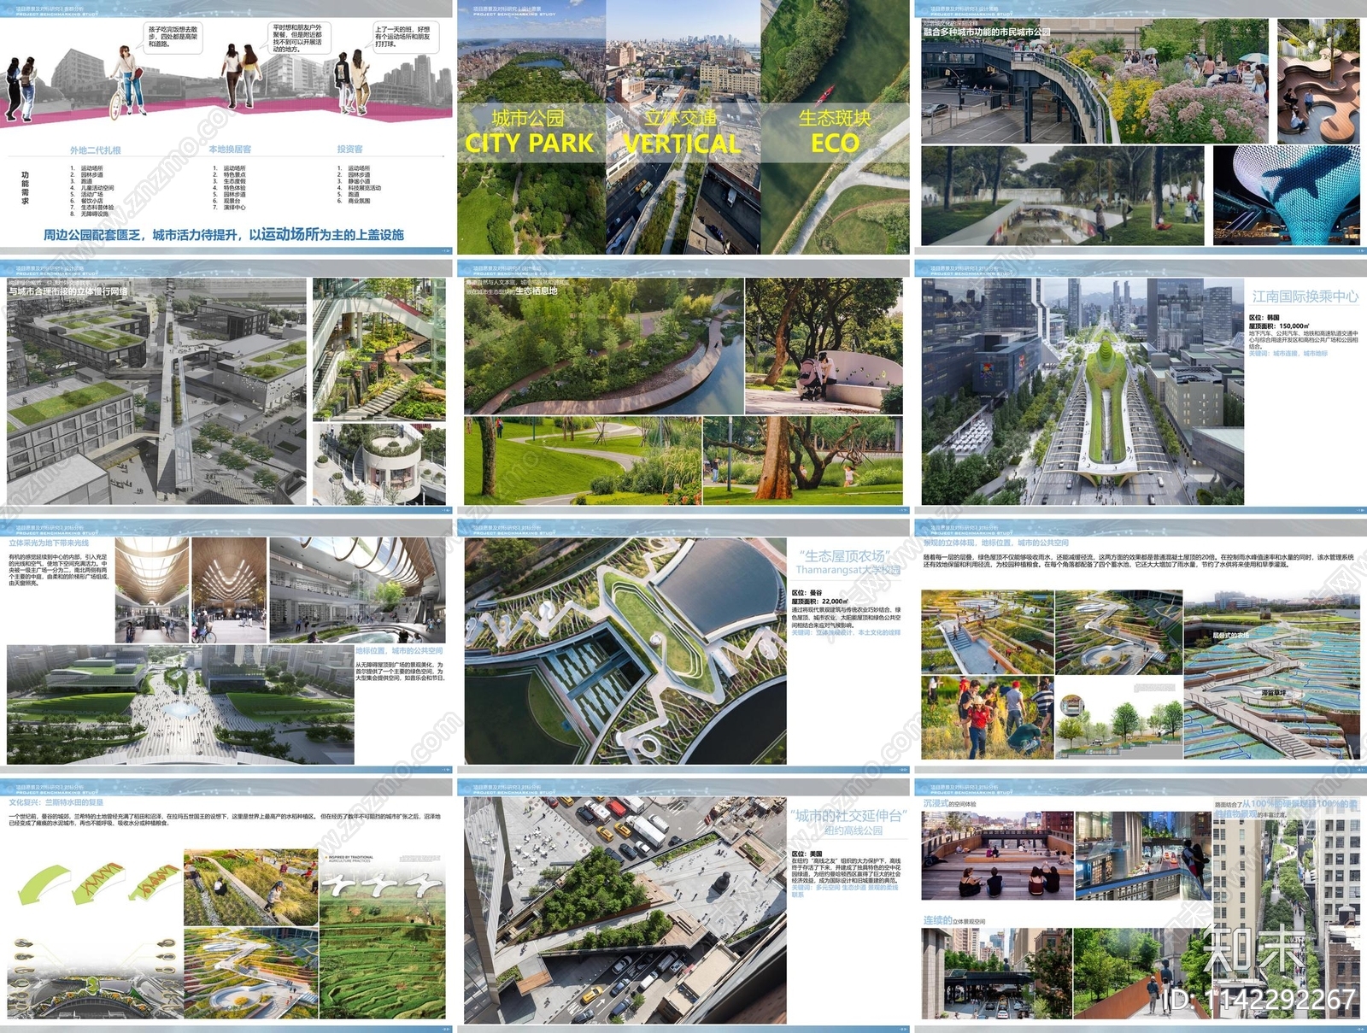1367x1033 pixels.
Task: Open the grey aerial rendering with green roofs
Action: tap(156, 390)
